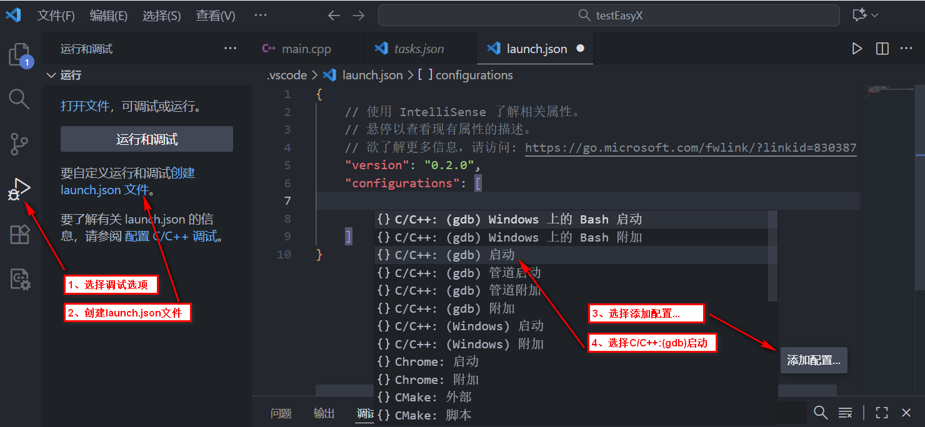The image size is (925, 427).
Task: Open the 问题 panel tab
Action: tap(281, 413)
